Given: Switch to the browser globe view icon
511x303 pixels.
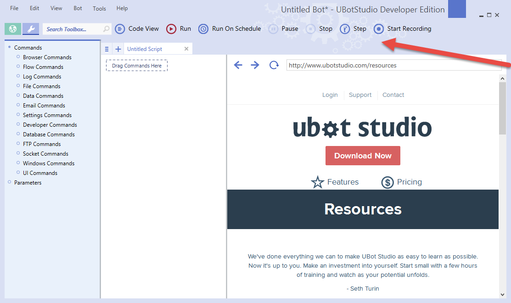Looking at the screenshot, I should point(13,29).
